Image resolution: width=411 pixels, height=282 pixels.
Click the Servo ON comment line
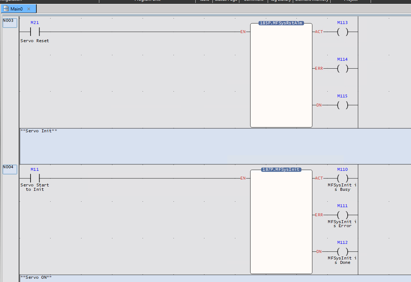pos(215,278)
